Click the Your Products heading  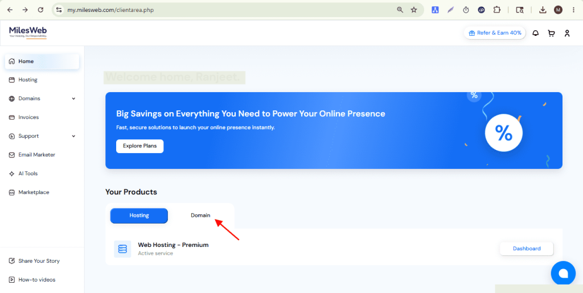(132, 192)
